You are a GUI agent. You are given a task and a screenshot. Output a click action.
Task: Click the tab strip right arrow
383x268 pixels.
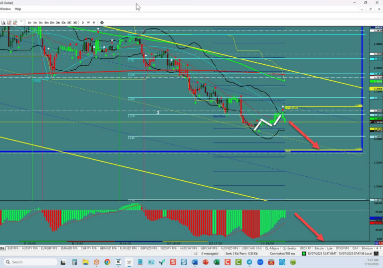(x=381, y=248)
